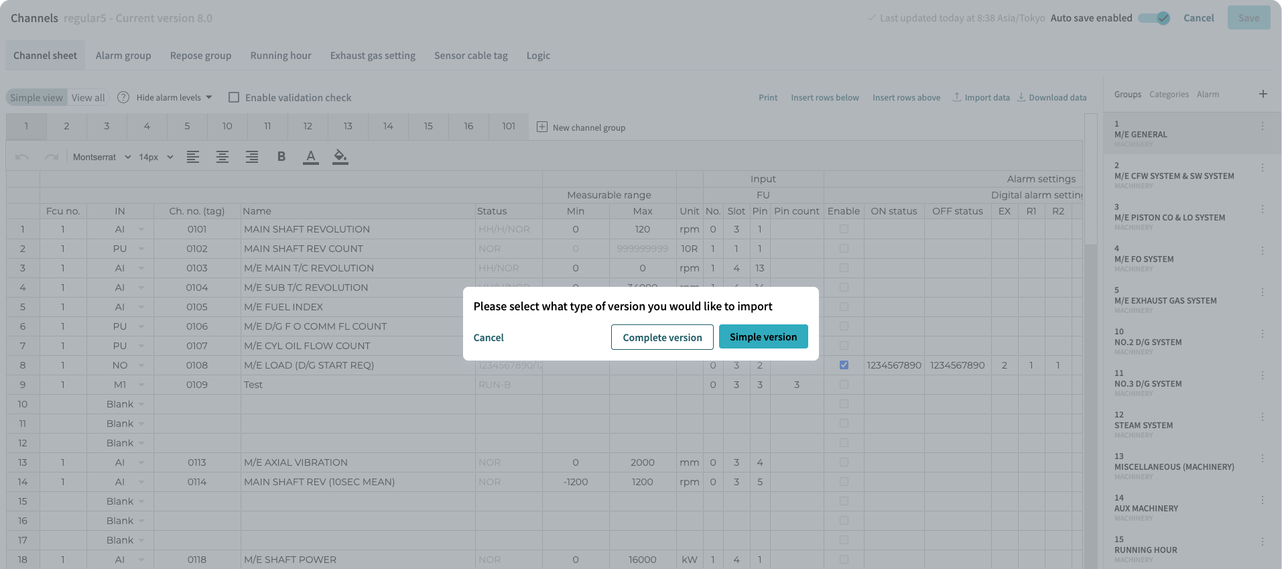
Task: Uncheck Enable box for M/E LOAD row
Action: pos(844,365)
